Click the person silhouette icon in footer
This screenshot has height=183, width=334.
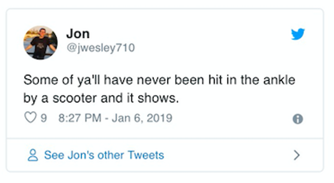tap(33, 155)
